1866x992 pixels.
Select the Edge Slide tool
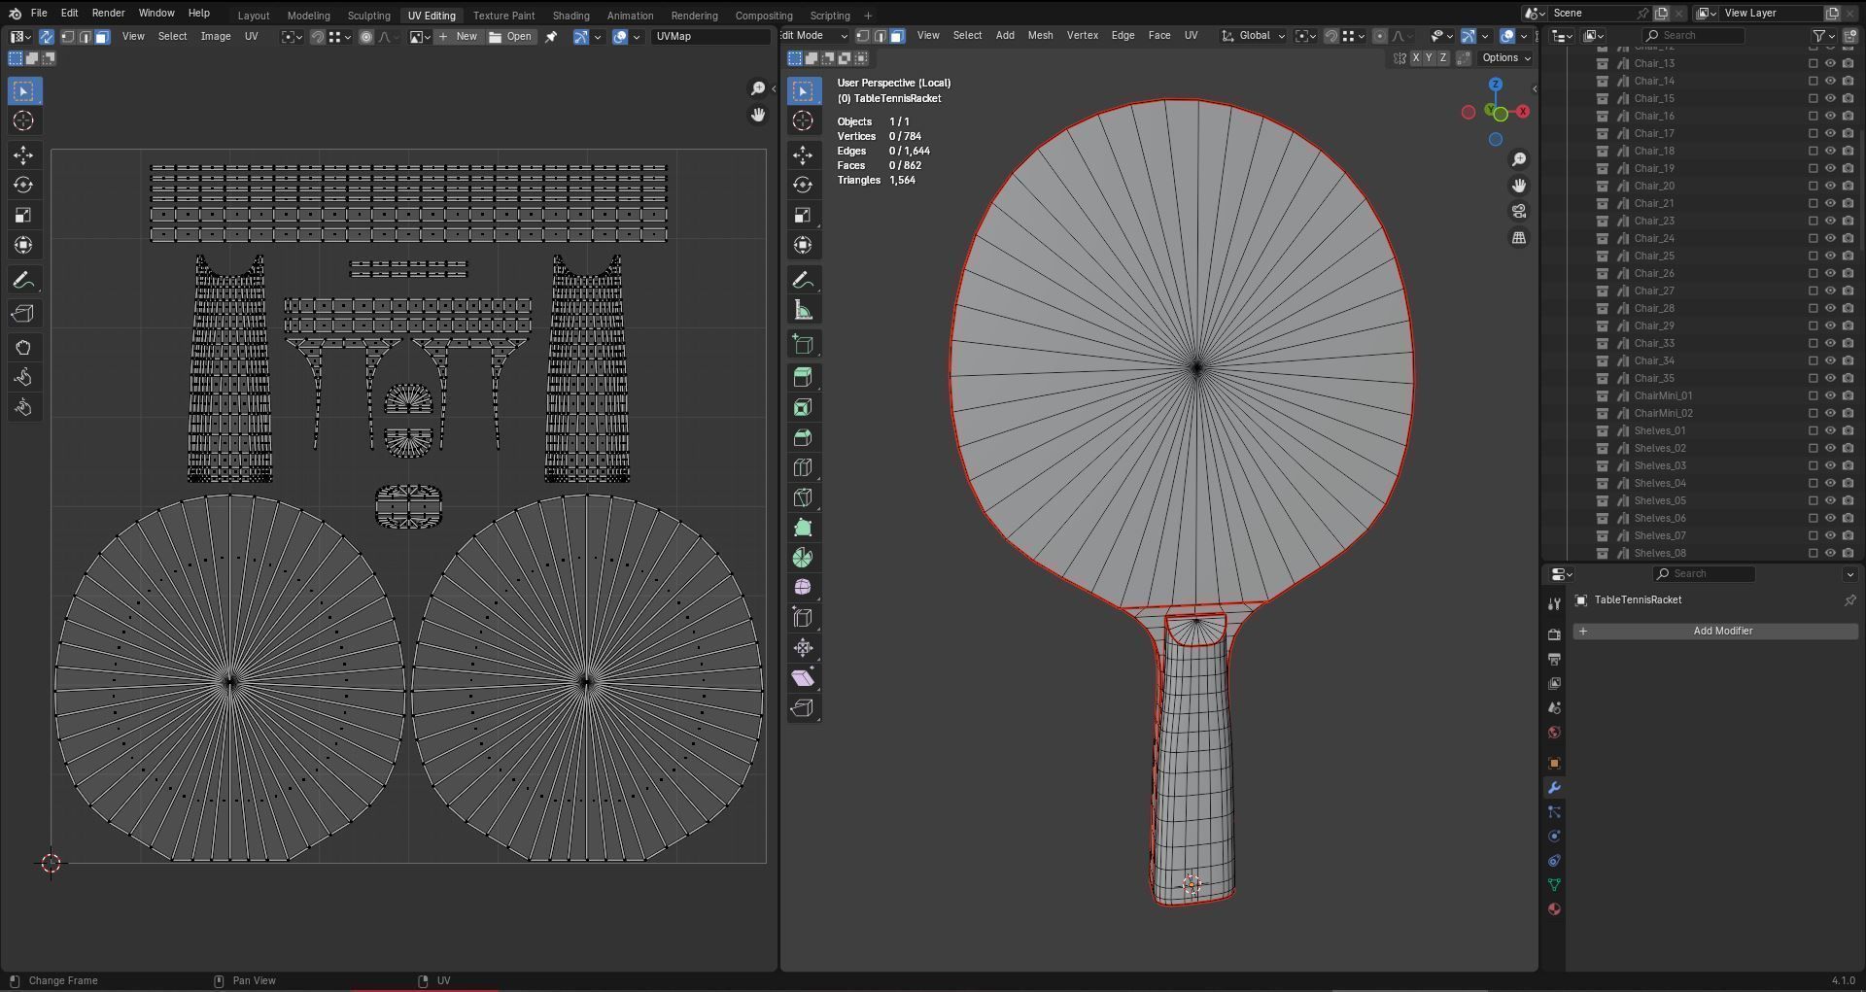coord(803,618)
